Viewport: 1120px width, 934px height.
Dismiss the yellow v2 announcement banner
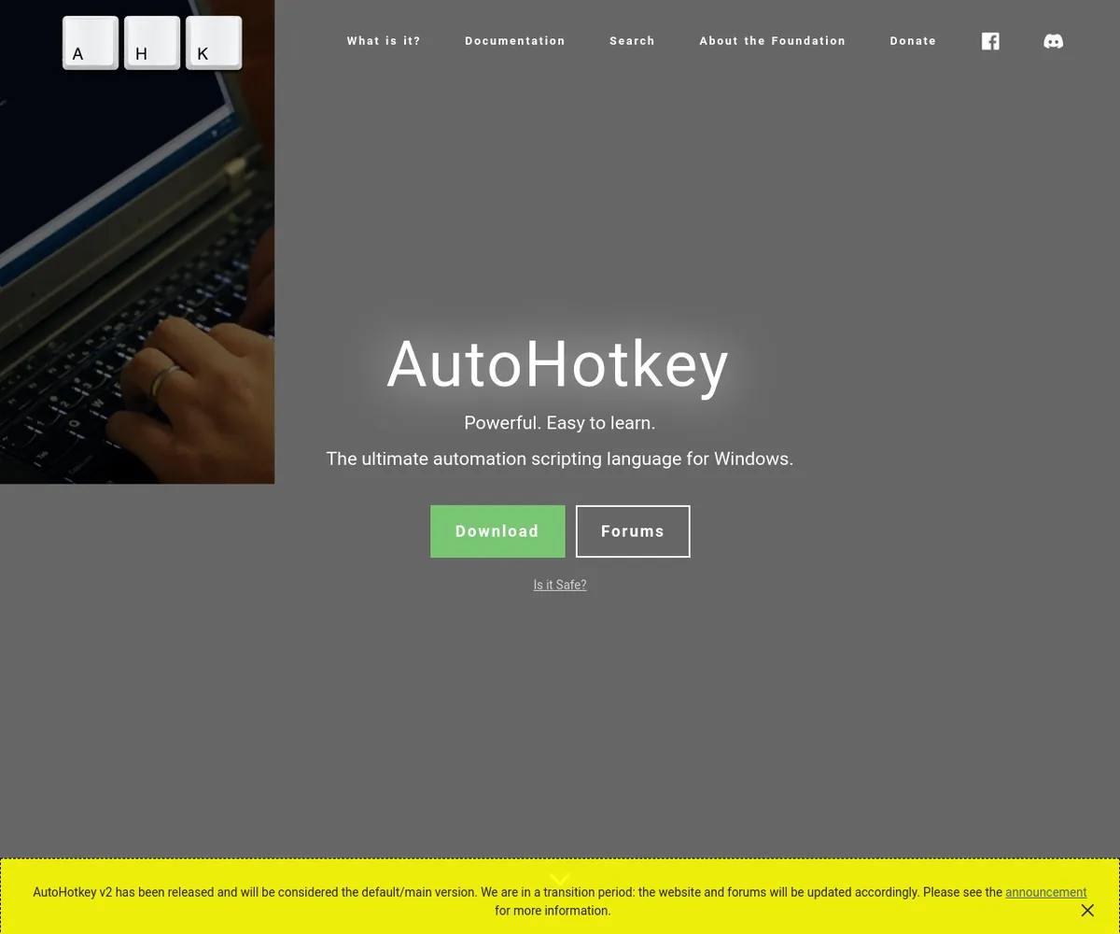(1087, 910)
